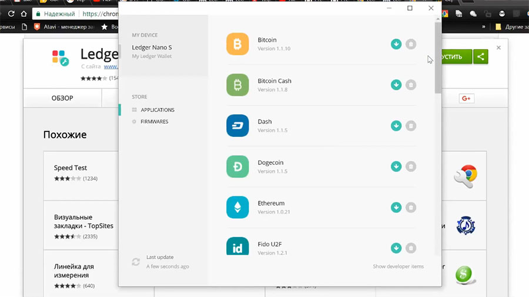The image size is (529, 297).
Task: Download the Dash app
Action: [396, 126]
